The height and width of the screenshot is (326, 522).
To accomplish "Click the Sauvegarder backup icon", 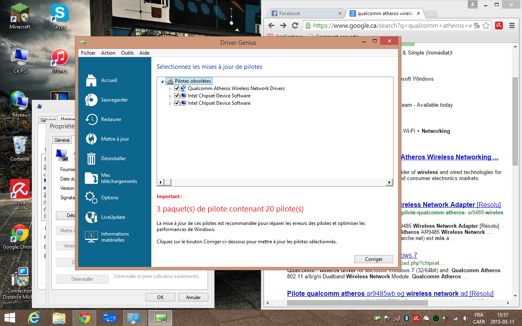I will (x=91, y=100).
